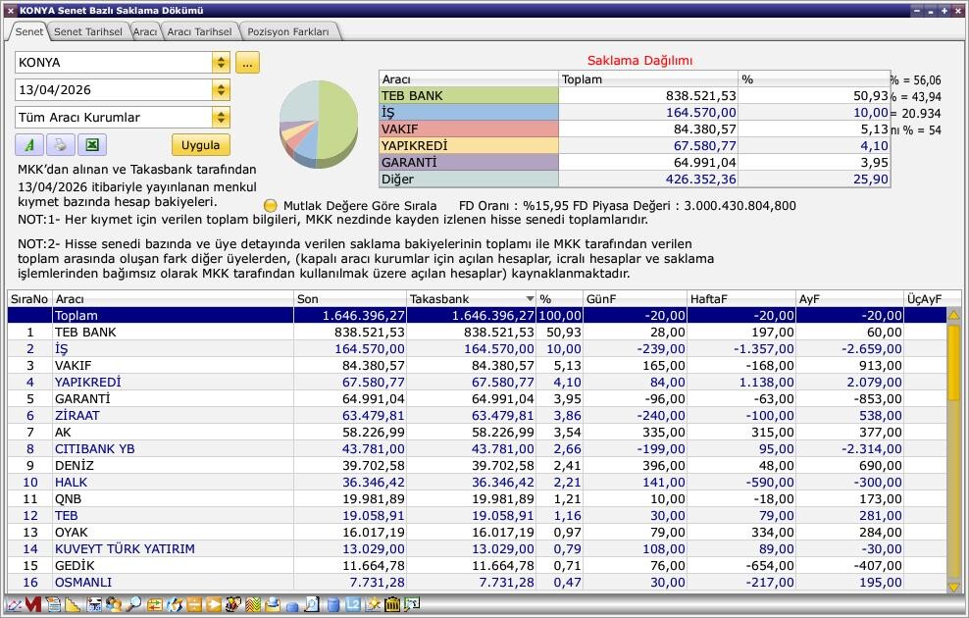Viewport: 969px width, 618px height.
Task: Click the line chart icon in bottom toolbar
Action: [13, 605]
